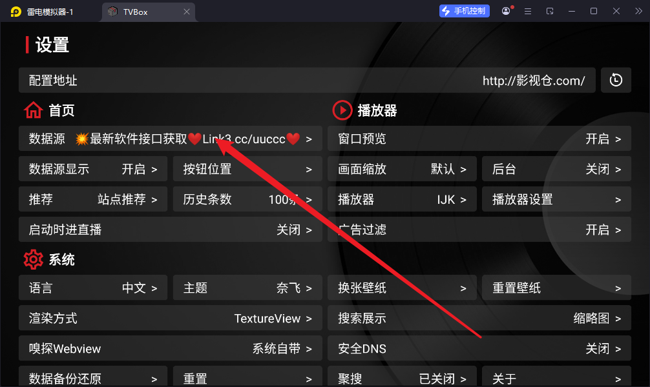
Task: Click 换张壁纸 to change wallpaper
Action: [x=402, y=288]
